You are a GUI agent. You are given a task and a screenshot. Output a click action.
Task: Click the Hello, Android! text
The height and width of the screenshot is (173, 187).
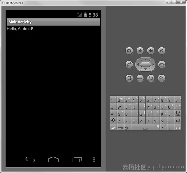pyautogui.click(x=20, y=29)
